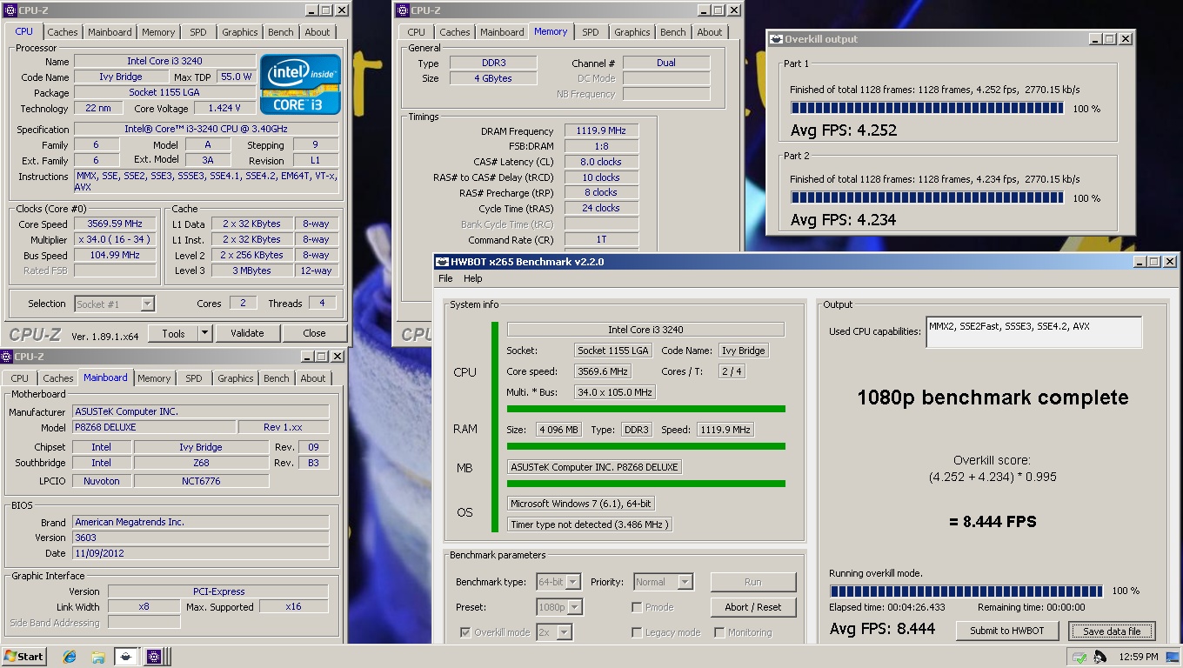Click the Part 1 progress bar
Screen dimensions: 1183x668
tap(927, 108)
